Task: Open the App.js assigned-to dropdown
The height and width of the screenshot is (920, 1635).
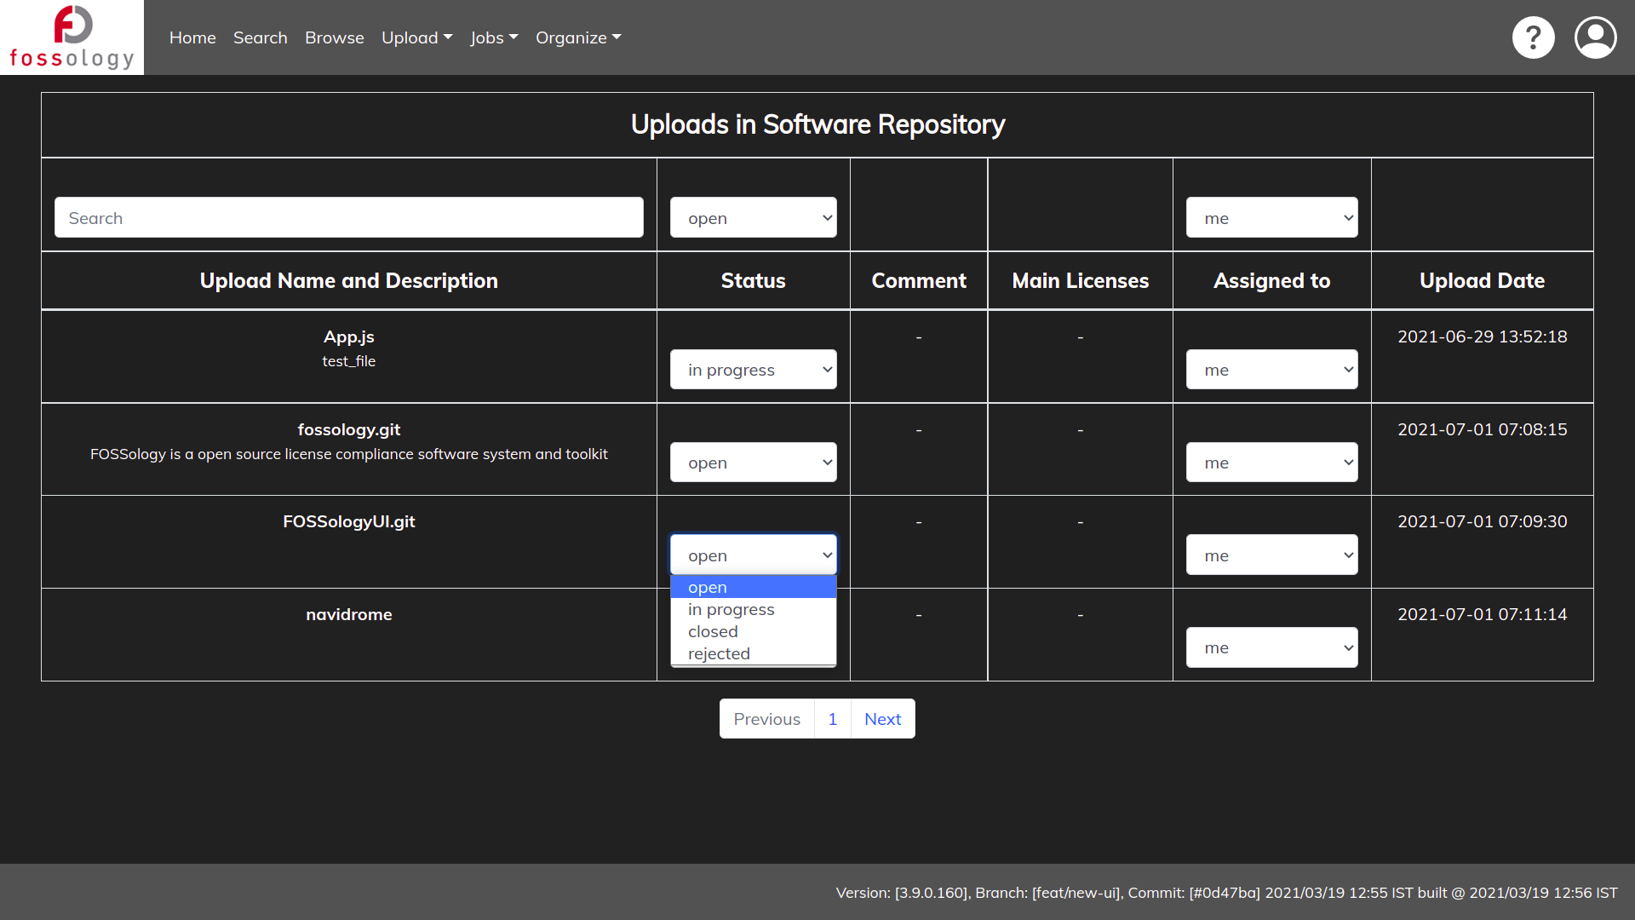Action: pos(1272,370)
